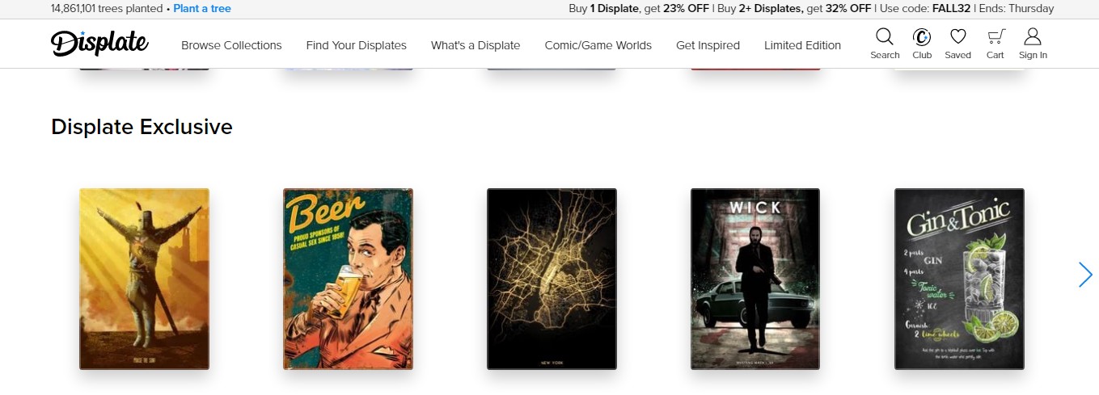Select the Wick movie poster thumbnail
The width and height of the screenshot is (1099, 395).
755,279
